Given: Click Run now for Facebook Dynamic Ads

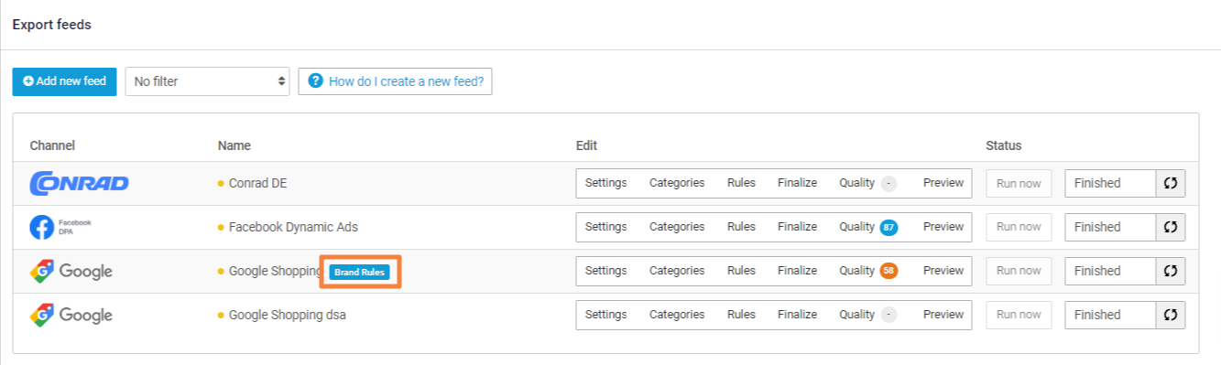Looking at the screenshot, I should click(1019, 227).
